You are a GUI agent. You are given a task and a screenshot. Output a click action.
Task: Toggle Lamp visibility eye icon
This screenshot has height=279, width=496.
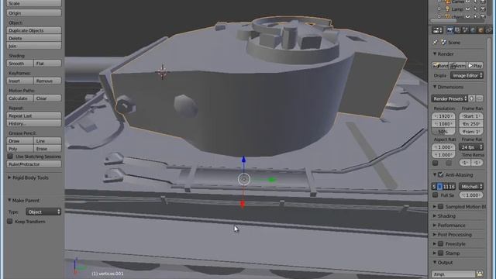468,9
